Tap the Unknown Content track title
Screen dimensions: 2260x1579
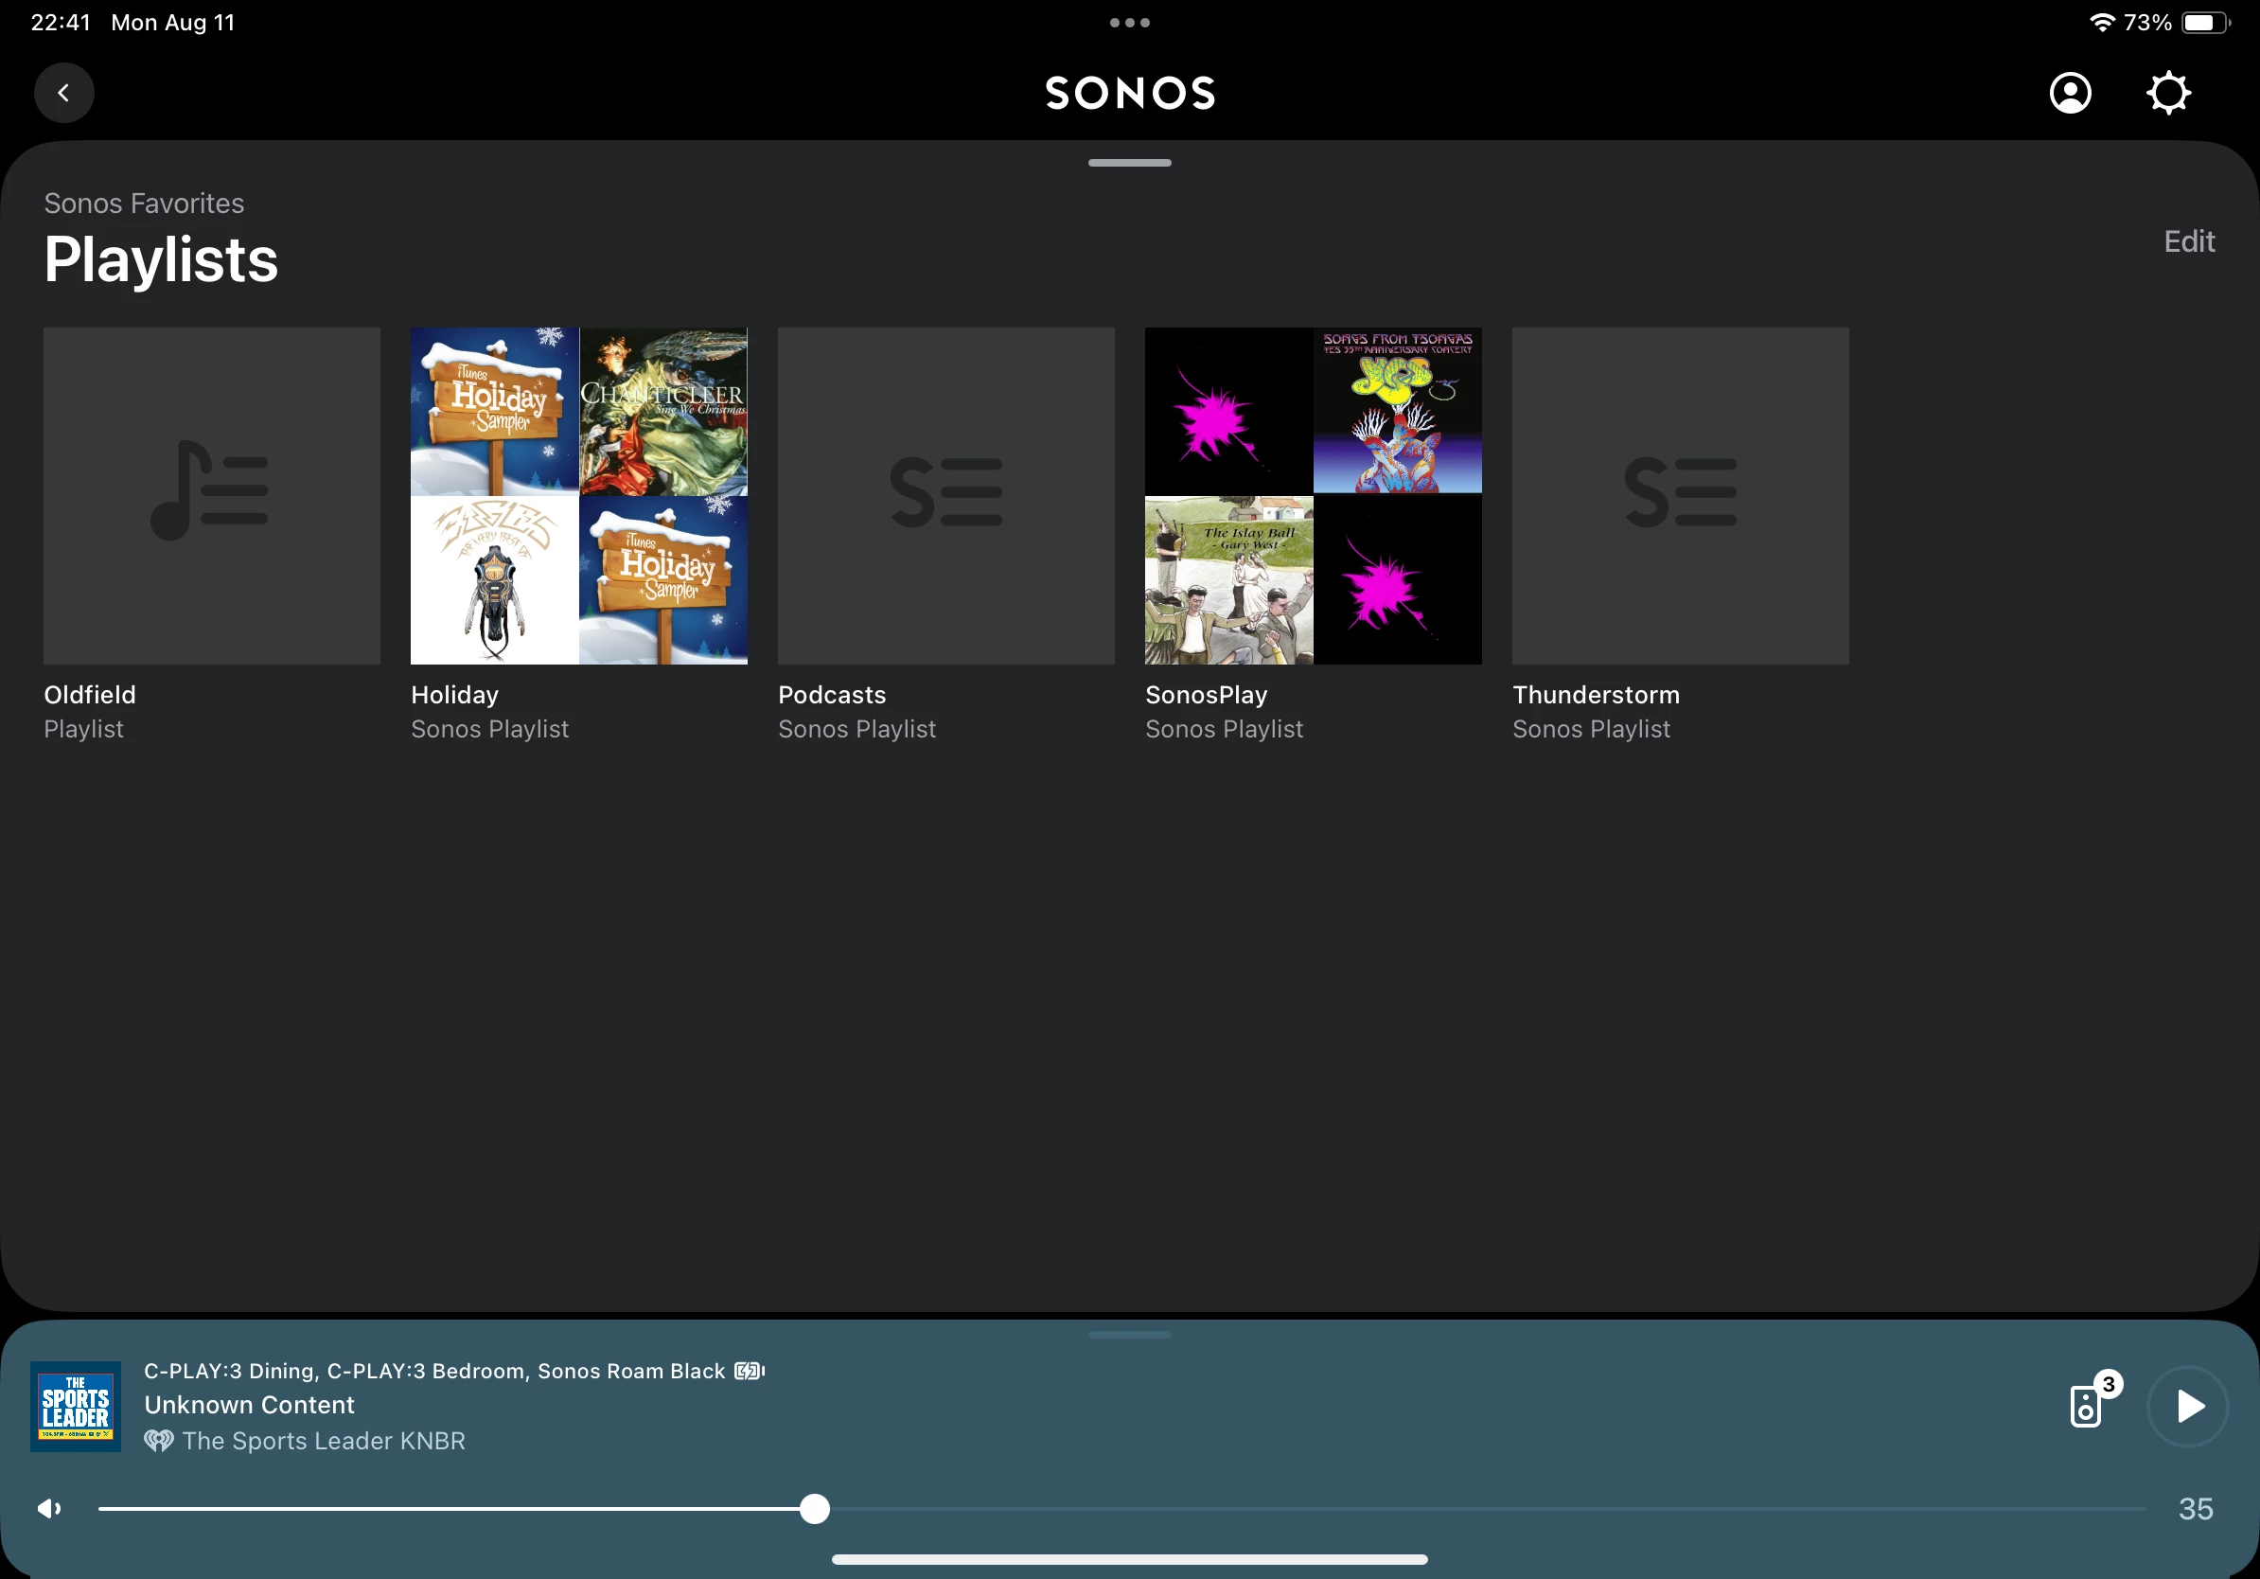(x=249, y=1405)
